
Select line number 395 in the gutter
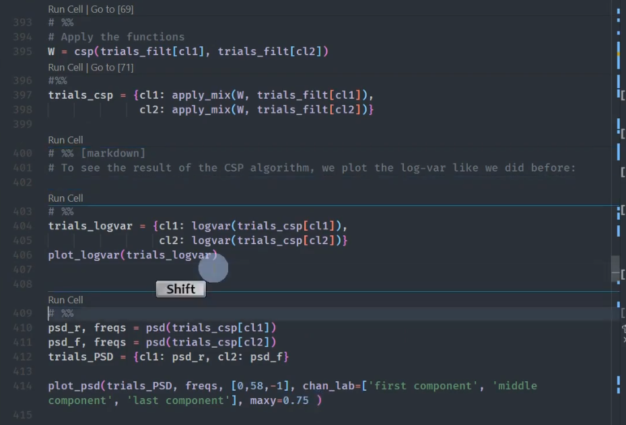coord(22,52)
